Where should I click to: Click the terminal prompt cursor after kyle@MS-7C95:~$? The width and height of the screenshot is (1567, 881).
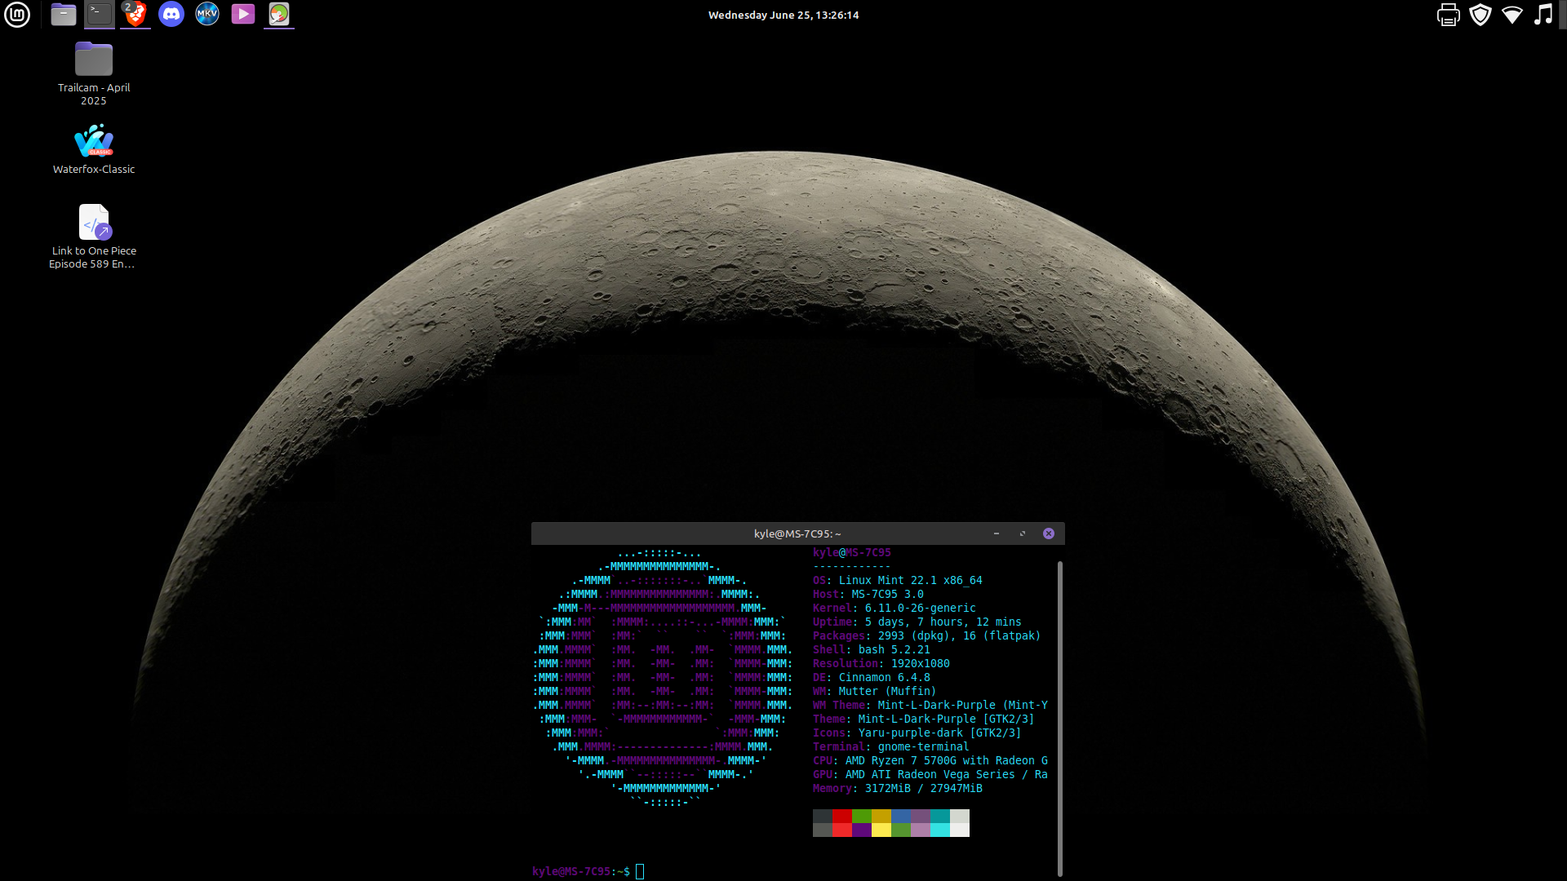[x=640, y=871]
